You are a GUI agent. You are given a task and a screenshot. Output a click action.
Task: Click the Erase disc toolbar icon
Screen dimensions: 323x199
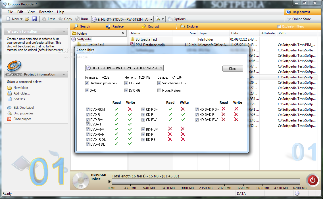tap(44, 19)
